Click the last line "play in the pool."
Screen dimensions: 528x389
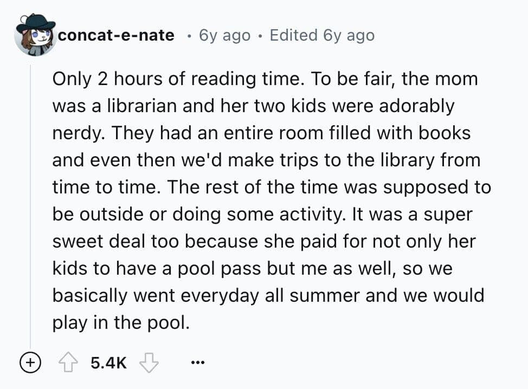[121, 323]
